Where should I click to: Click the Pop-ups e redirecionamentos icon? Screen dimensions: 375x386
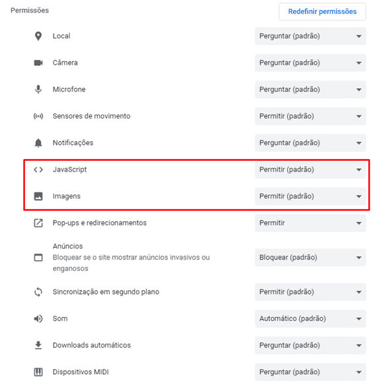[x=38, y=223]
